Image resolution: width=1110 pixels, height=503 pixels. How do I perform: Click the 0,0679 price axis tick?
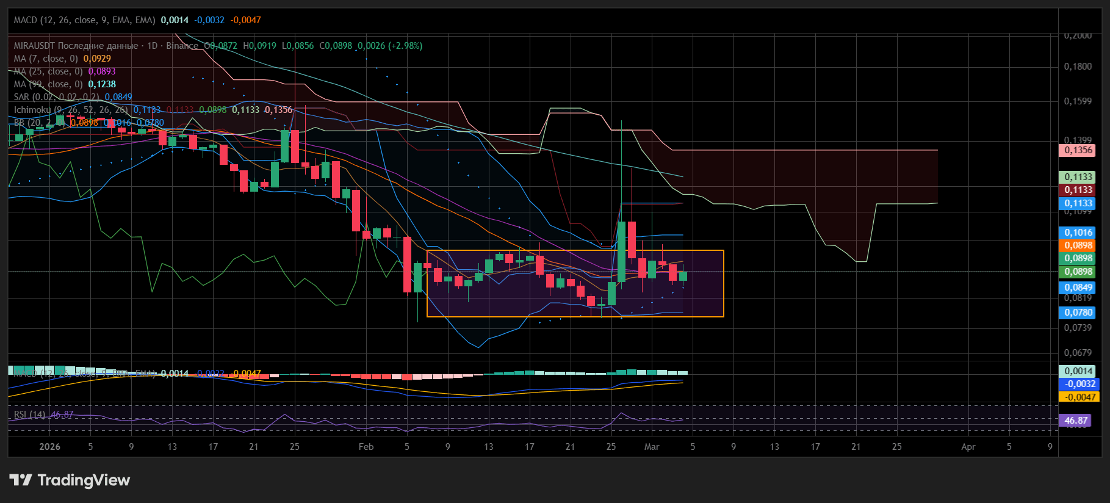tap(1078, 353)
